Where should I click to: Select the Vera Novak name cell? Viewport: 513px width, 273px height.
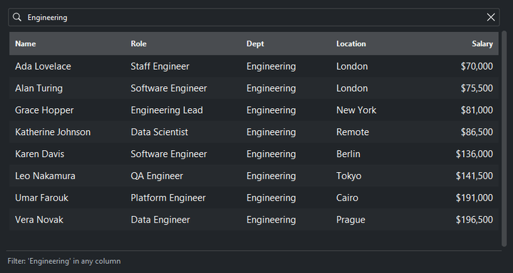click(x=39, y=220)
